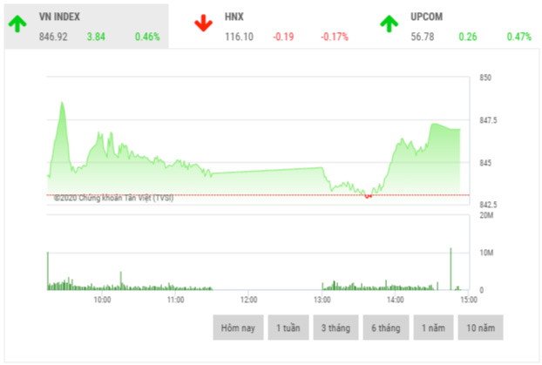Show today's chart with Hôm nay
The height and width of the screenshot is (365, 542).
coord(237,328)
